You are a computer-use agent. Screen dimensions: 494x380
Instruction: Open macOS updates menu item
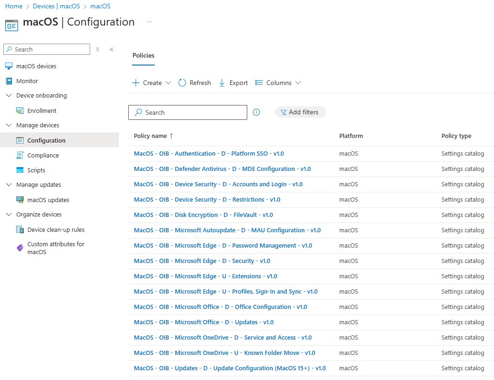click(48, 200)
